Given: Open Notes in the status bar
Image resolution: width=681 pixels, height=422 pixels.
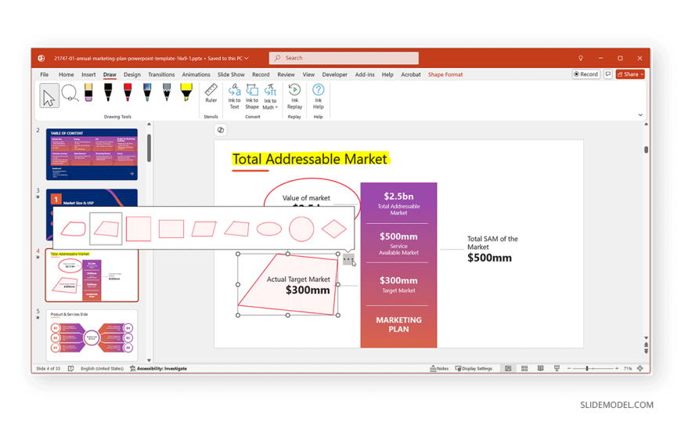Looking at the screenshot, I should 439,369.
